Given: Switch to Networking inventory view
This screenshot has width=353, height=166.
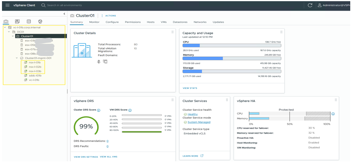Looking at the screenshot, I should (x=40, y=22).
